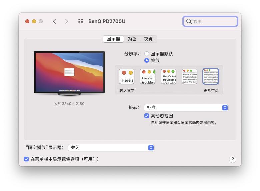
Task: Click the BenQ PD2700U window title
Action: pos(107,21)
